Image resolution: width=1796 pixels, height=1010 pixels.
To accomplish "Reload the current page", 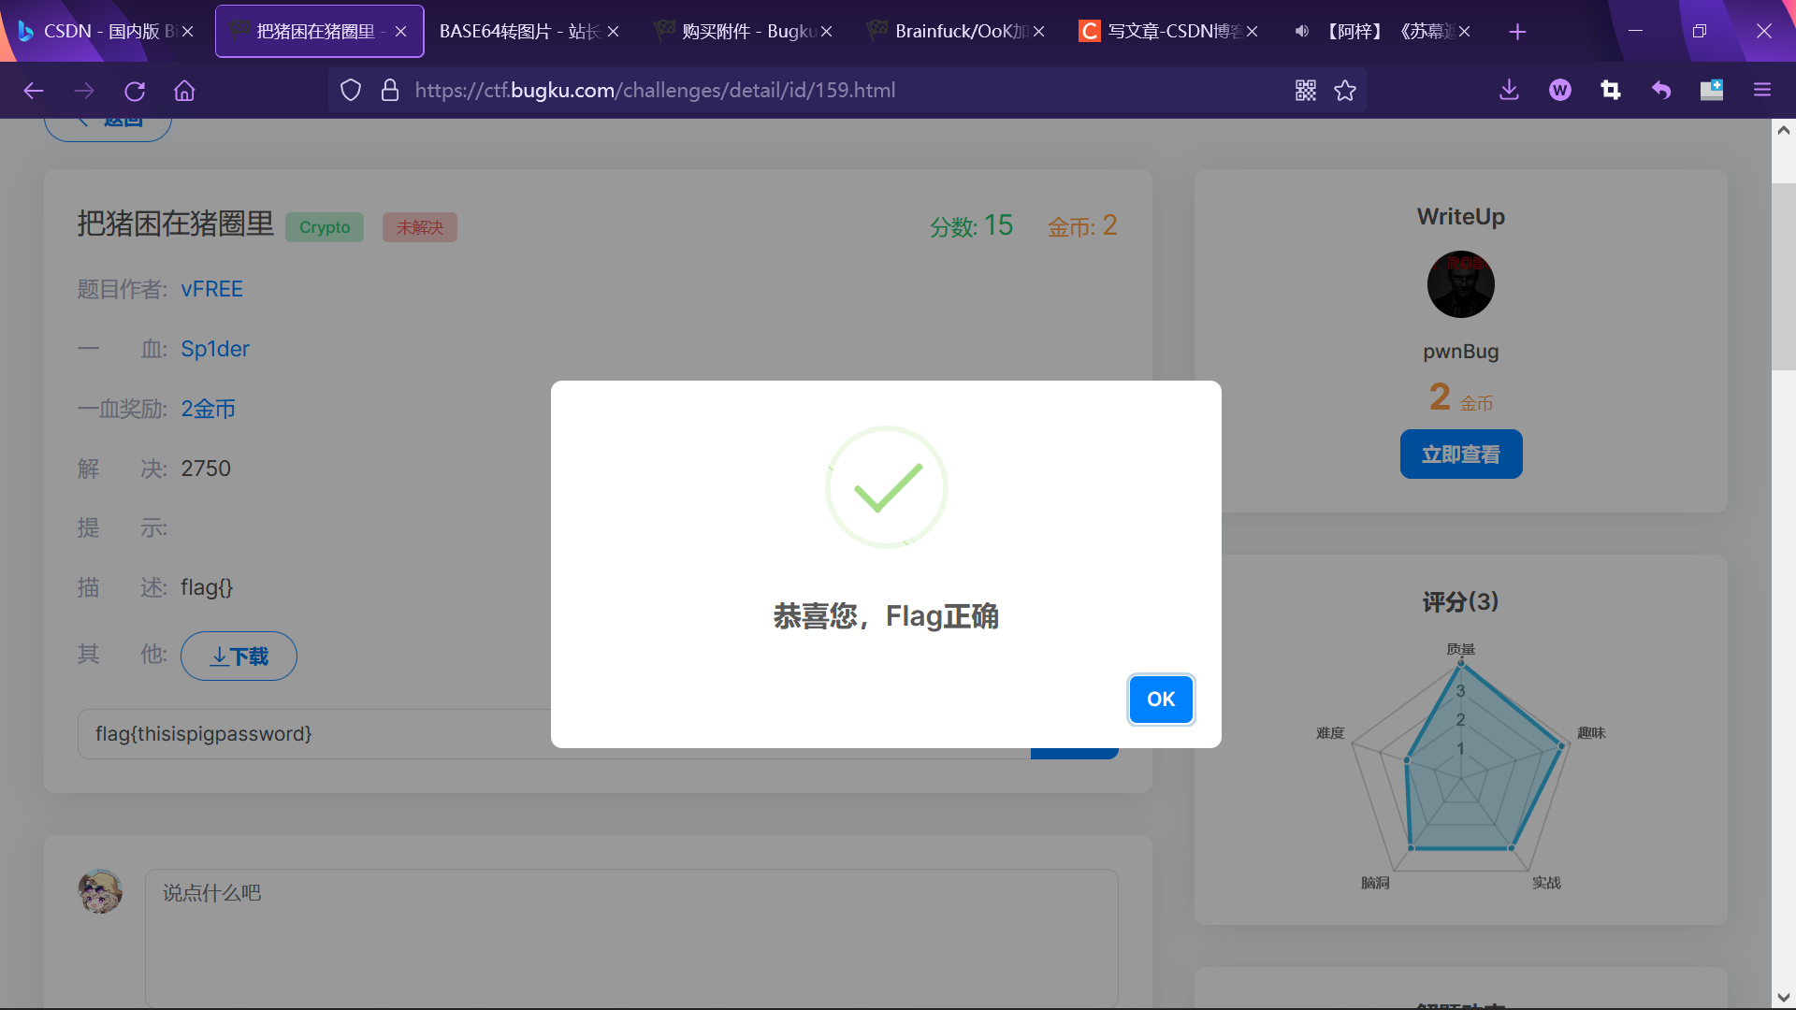I will point(135,91).
